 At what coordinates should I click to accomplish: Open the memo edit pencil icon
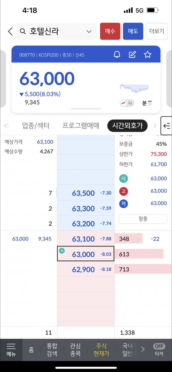tap(132, 54)
